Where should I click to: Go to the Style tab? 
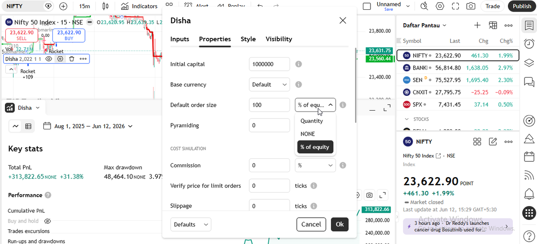pos(248,39)
